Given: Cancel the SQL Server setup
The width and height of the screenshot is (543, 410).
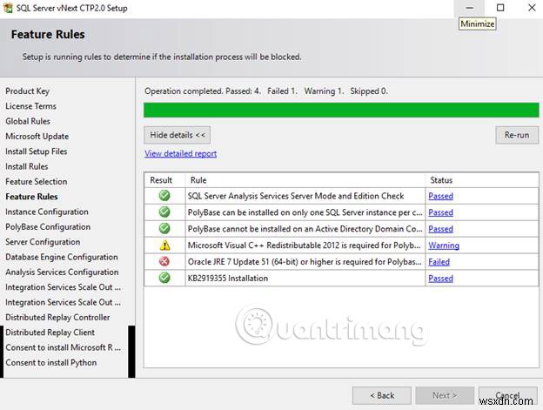Looking at the screenshot, I should (x=507, y=395).
